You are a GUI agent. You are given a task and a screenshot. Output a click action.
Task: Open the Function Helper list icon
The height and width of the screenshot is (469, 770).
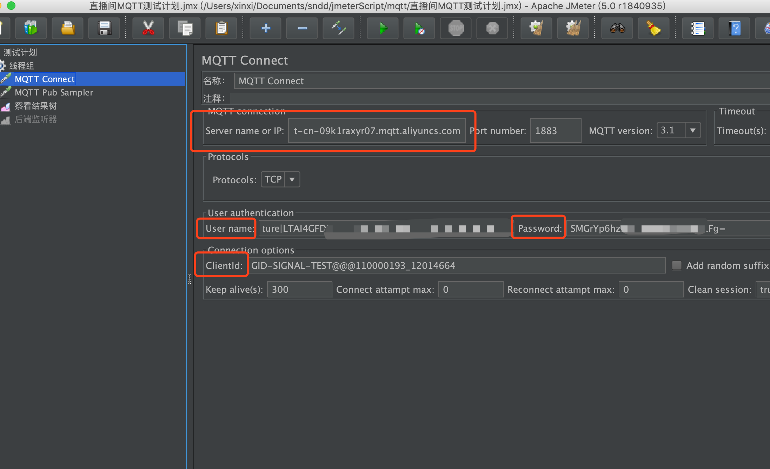698,28
